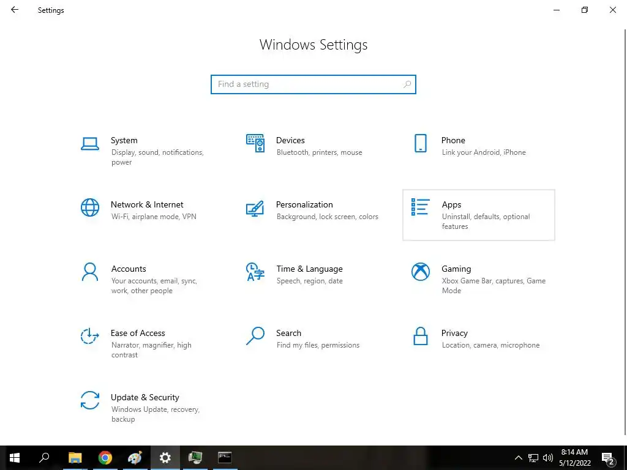Click the magnifier icon in Find a setting box
Image resolution: width=627 pixels, height=470 pixels.
pyautogui.click(x=407, y=84)
